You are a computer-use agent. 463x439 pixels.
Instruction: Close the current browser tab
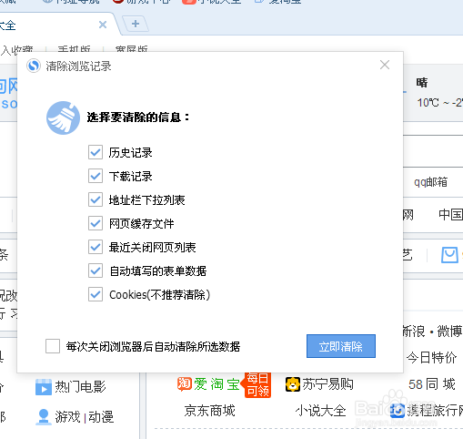point(103,25)
